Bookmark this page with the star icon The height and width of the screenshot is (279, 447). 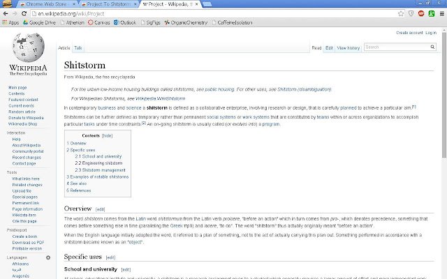(x=401, y=14)
